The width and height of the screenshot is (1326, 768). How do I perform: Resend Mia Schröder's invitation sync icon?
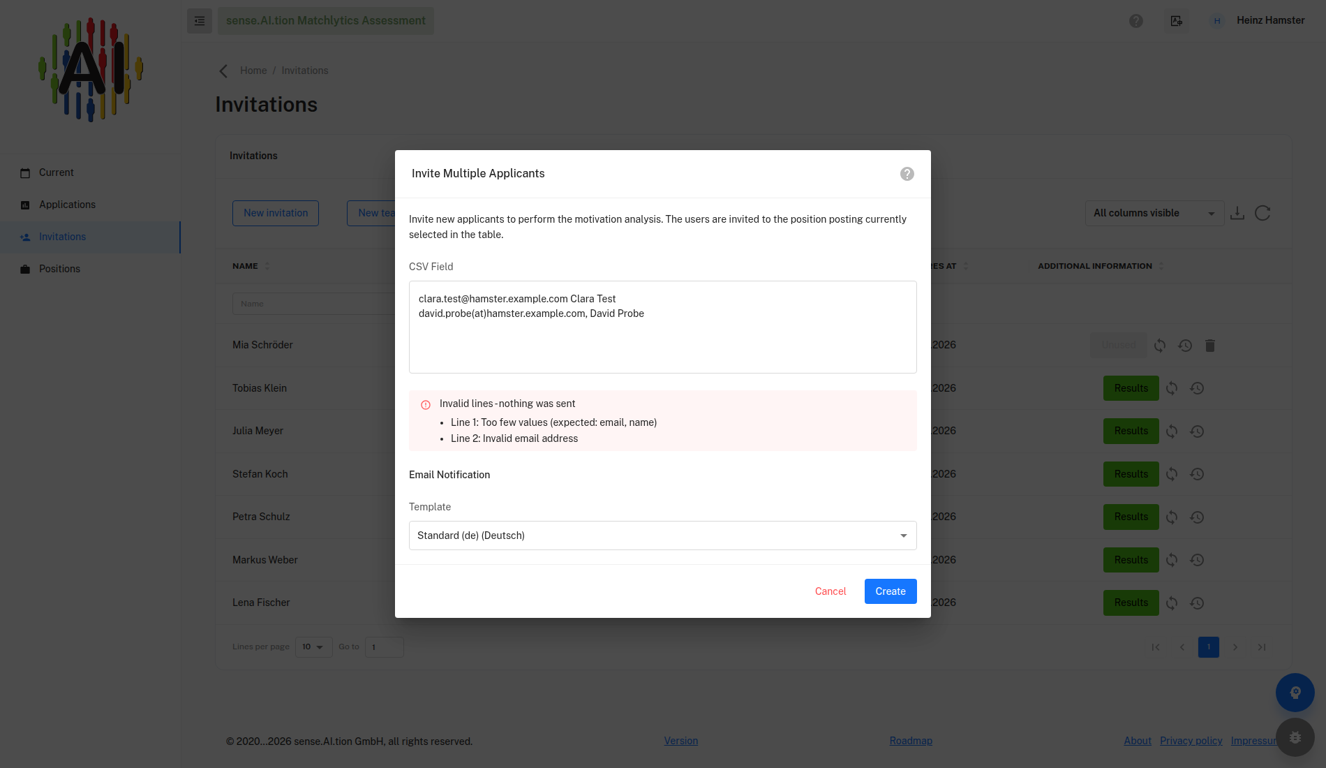(1160, 346)
